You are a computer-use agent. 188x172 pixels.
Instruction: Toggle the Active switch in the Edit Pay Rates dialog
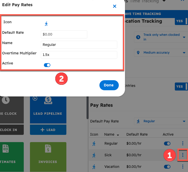point(47,65)
